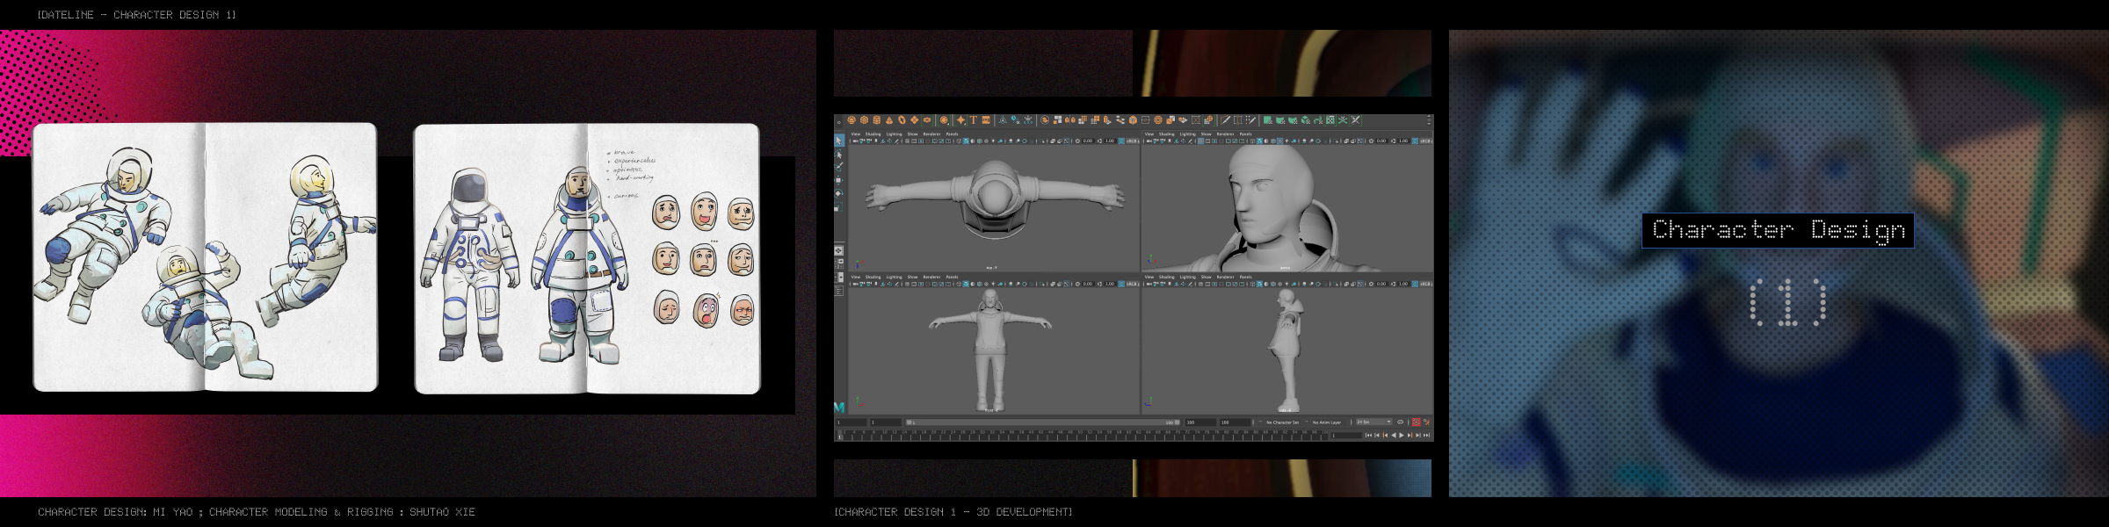Toggle resolution gate in top view panel
2109x527 pixels.
point(921,141)
